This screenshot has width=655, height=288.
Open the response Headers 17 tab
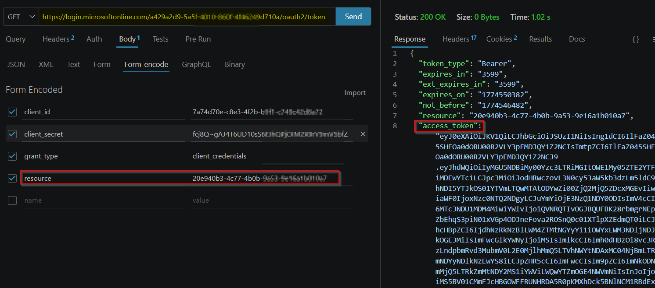point(459,39)
